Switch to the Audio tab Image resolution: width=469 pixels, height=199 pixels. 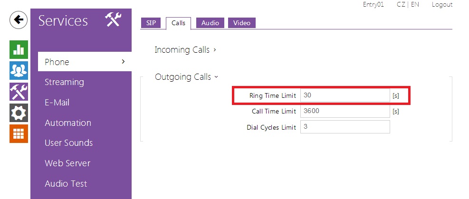click(210, 23)
